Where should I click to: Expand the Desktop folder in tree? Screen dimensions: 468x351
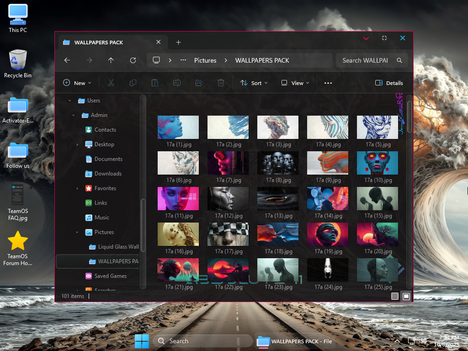pos(78,144)
